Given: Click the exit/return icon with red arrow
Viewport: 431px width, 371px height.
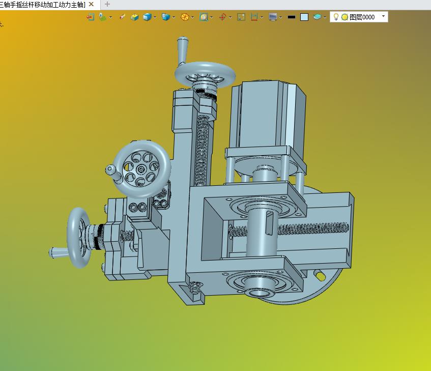Looking at the screenshot, I should click(91, 17).
